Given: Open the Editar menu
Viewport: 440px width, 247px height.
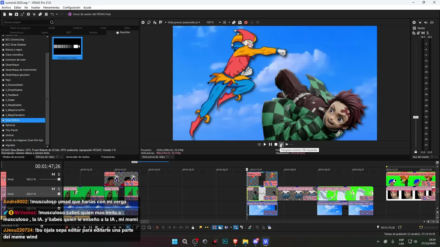Looking at the screenshot, I should (18, 8).
